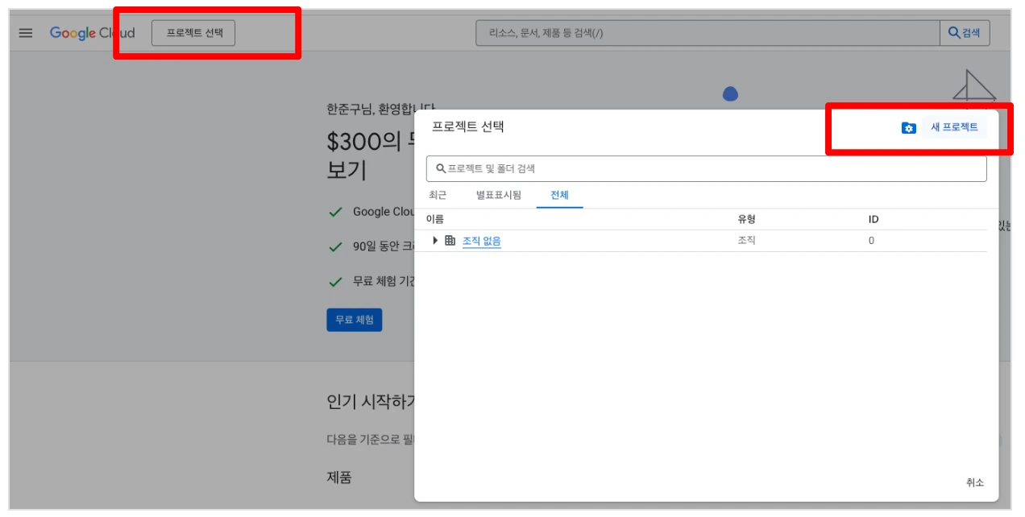The width and height of the screenshot is (1025, 517).
Task: Click the ID column header
Action: [873, 219]
